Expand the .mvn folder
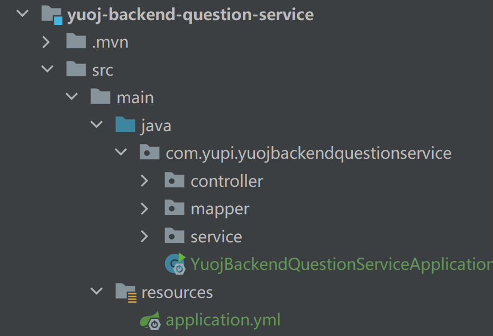 click(x=47, y=42)
